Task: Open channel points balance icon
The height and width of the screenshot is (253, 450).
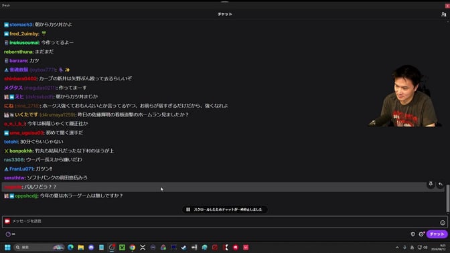Action: click(8, 234)
